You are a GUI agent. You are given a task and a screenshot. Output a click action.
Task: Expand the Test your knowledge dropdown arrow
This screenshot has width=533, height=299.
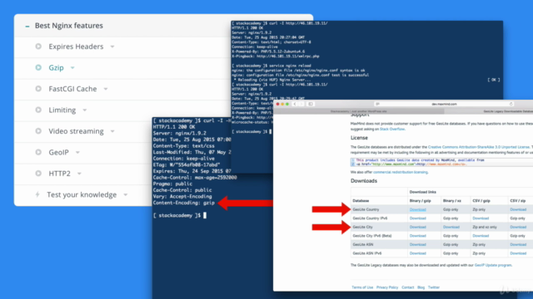[126, 195]
